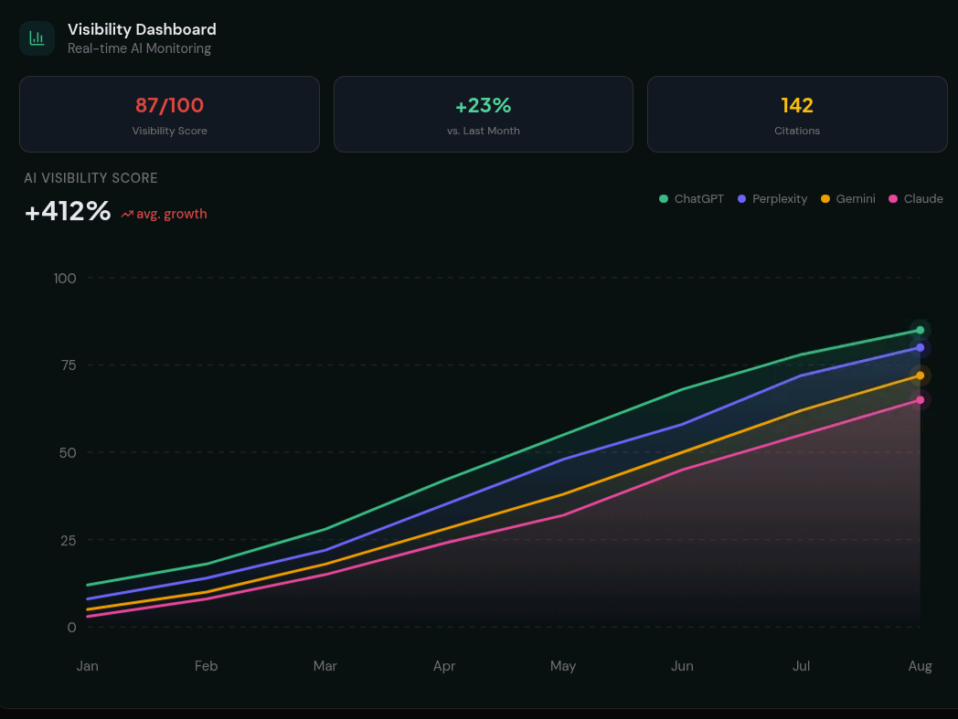Click the Claude August endpoint marker
Image resolution: width=958 pixels, height=719 pixels.
[921, 400]
